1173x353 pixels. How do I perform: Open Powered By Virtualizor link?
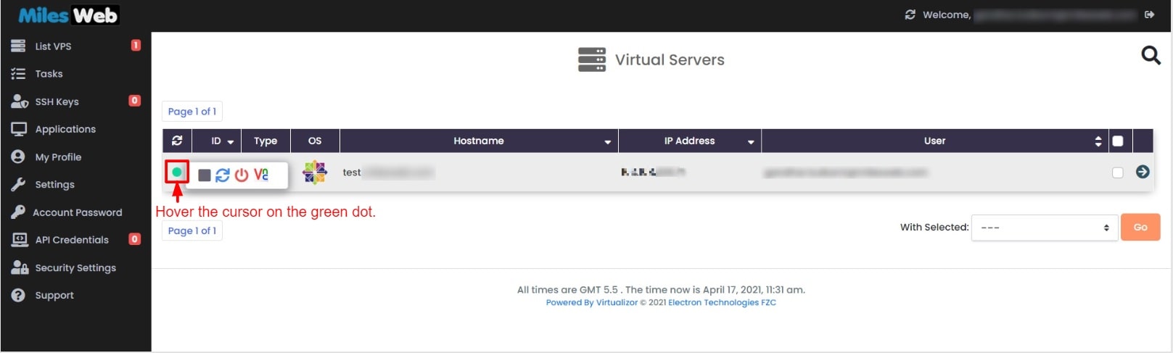pyautogui.click(x=592, y=303)
